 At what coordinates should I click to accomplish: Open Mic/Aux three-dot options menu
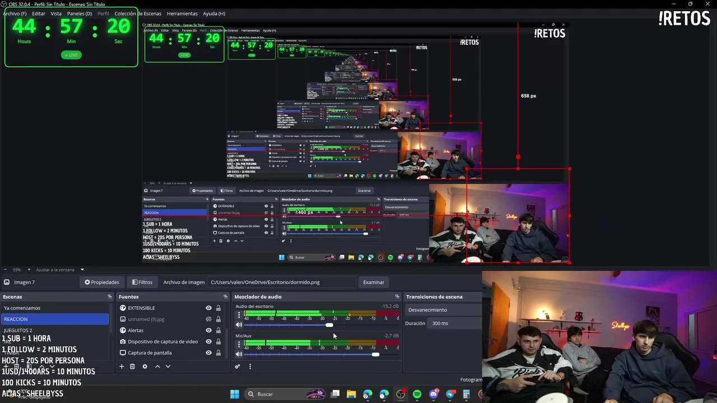coord(239,344)
